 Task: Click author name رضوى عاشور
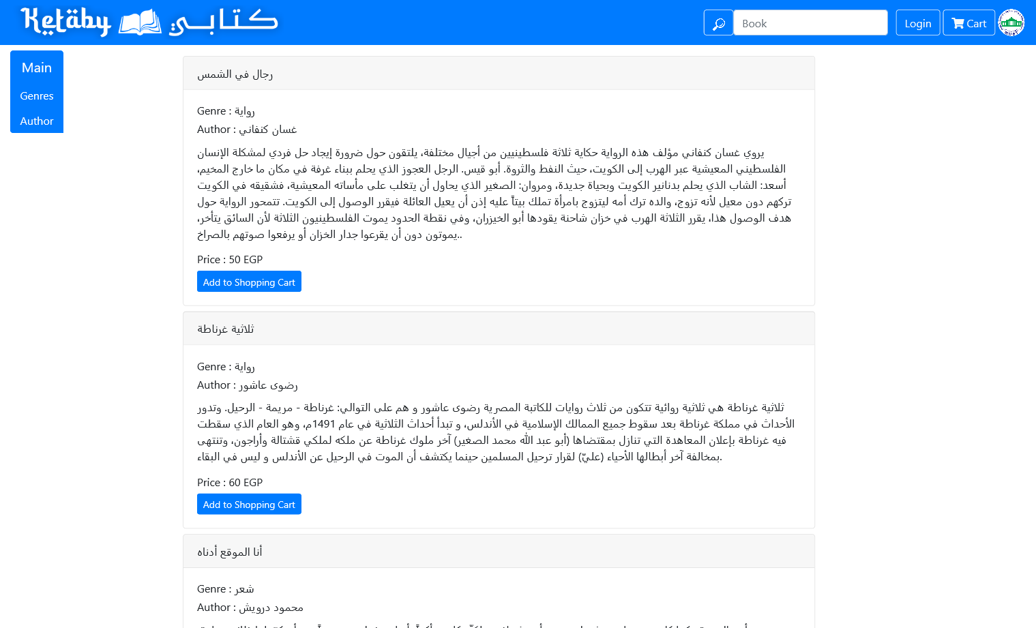point(269,385)
